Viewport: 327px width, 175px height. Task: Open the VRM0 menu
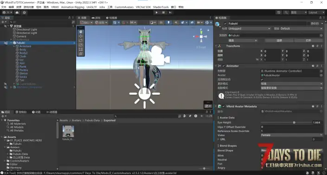click(x=55, y=7)
